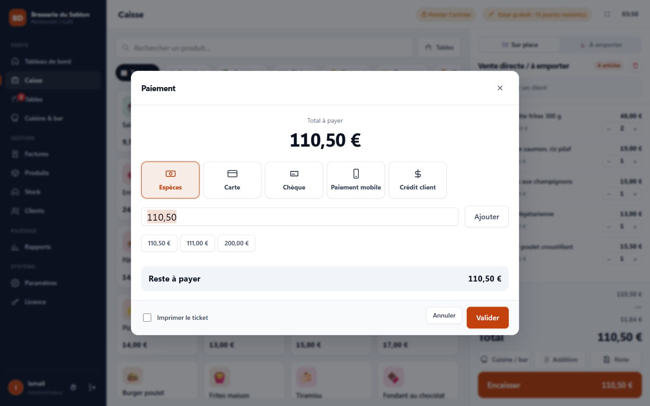
Task: Click the Tables button beside search
Action: pos(439,47)
